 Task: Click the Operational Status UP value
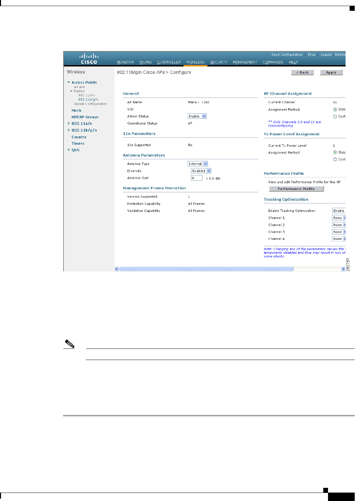click(190, 123)
